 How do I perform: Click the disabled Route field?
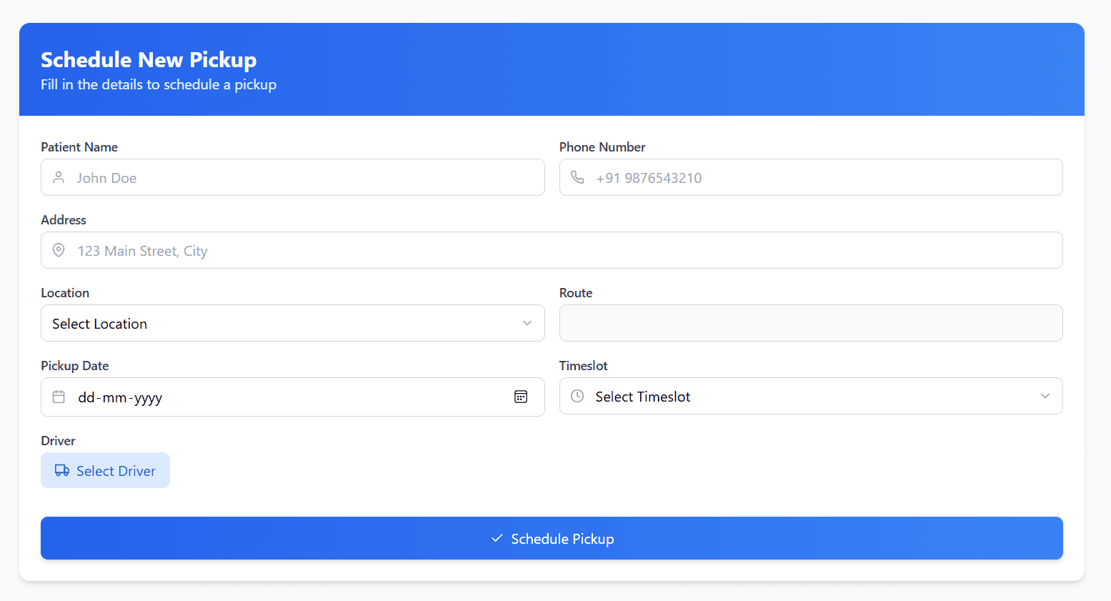point(811,323)
